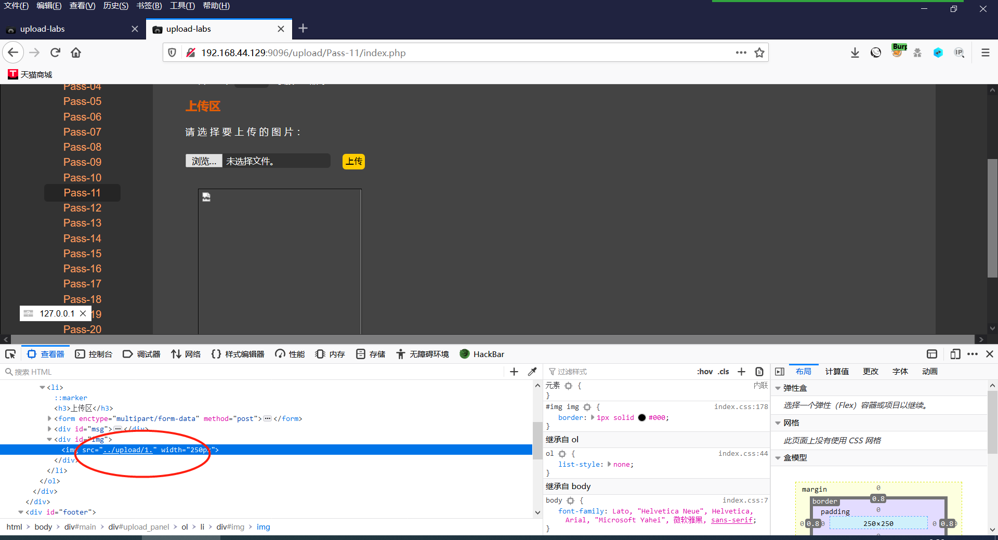The width and height of the screenshot is (998, 540).
Task: Open the #000 border color swatch
Action: tap(642, 417)
